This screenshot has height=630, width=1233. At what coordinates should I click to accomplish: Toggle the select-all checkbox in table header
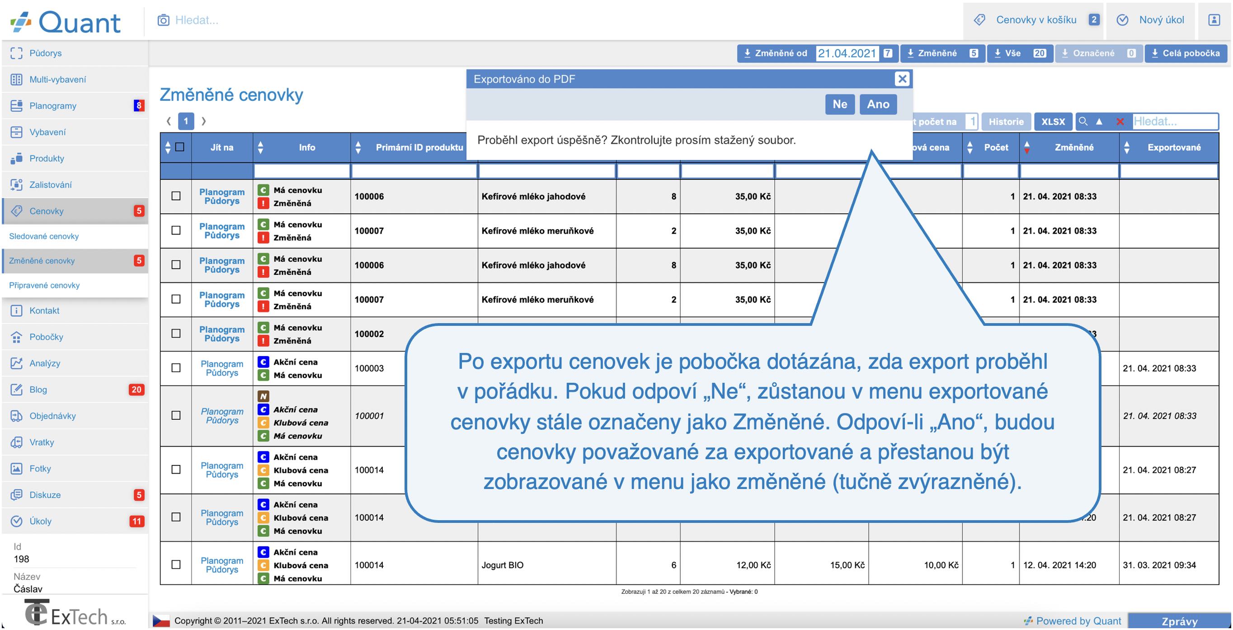180,147
